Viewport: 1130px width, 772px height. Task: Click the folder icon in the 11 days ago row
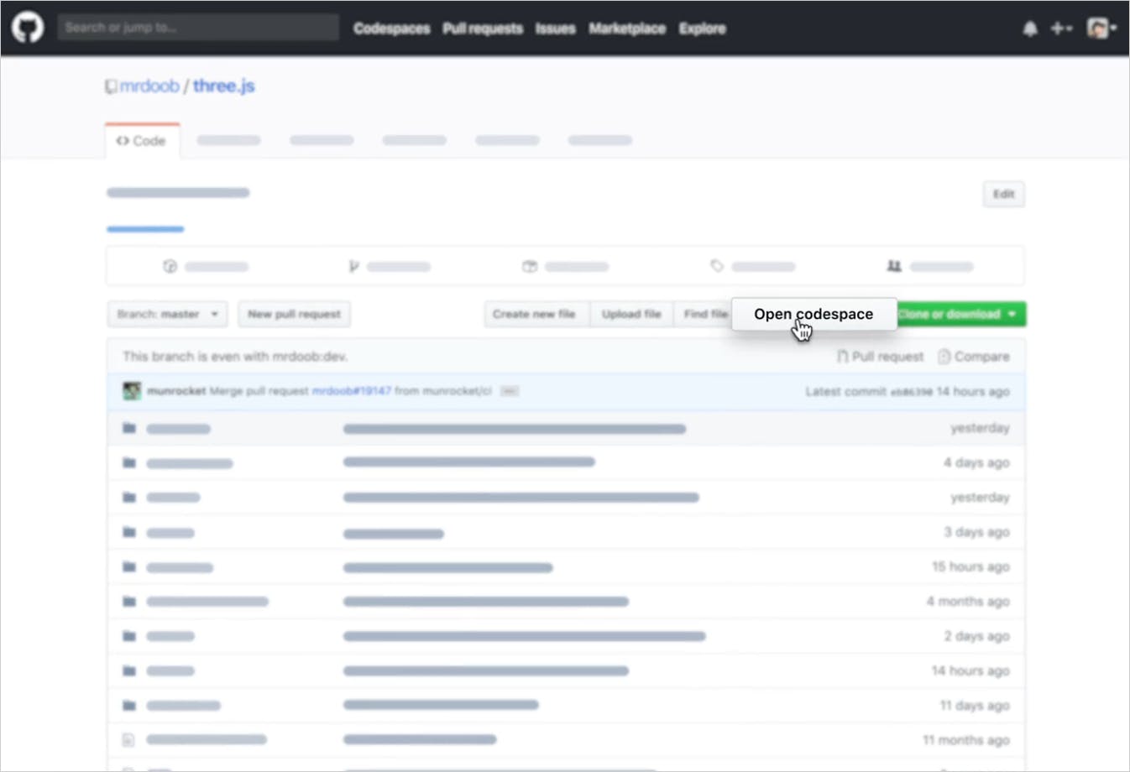(x=129, y=706)
